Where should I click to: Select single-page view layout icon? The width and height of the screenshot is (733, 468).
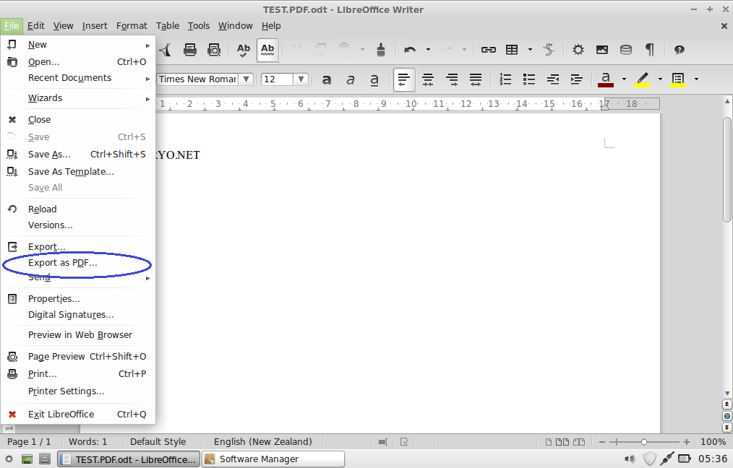[549, 442]
